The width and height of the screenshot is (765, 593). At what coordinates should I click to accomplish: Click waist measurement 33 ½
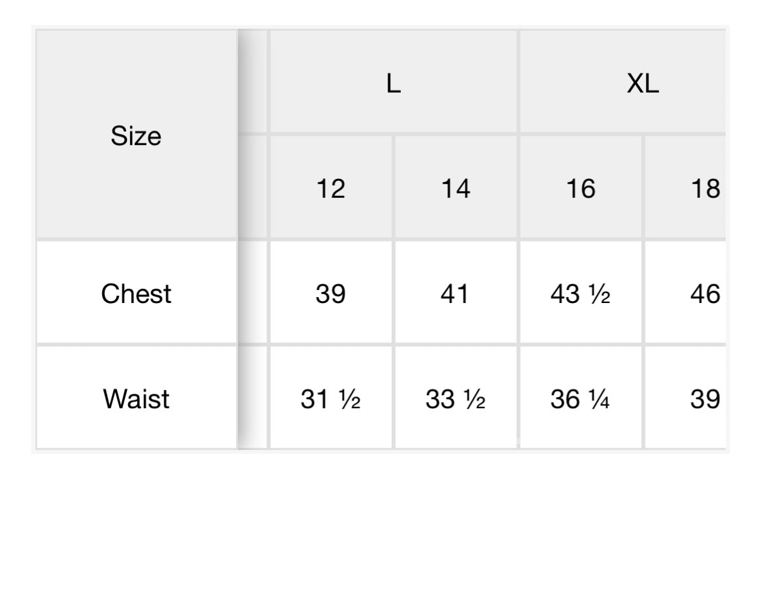pos(455,399)
